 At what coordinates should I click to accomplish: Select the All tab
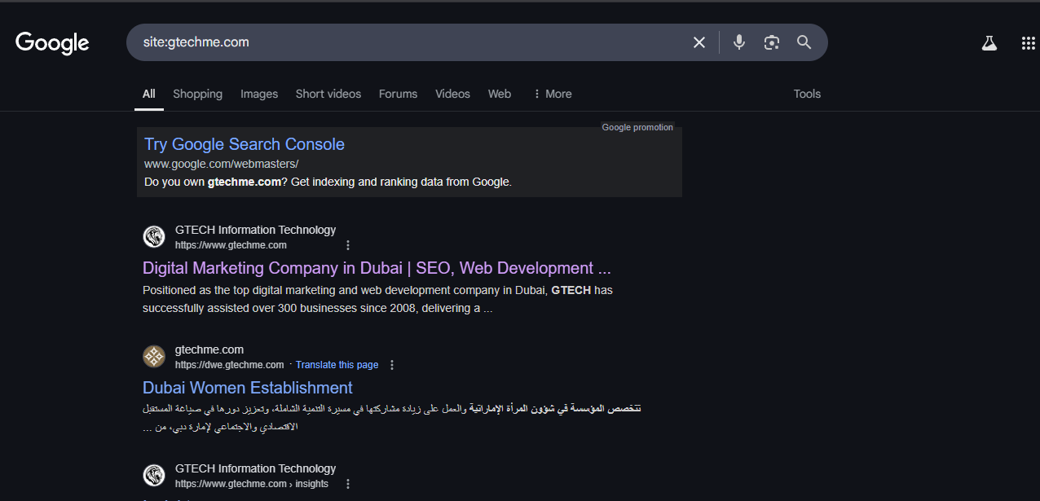[x=149, y=94]
